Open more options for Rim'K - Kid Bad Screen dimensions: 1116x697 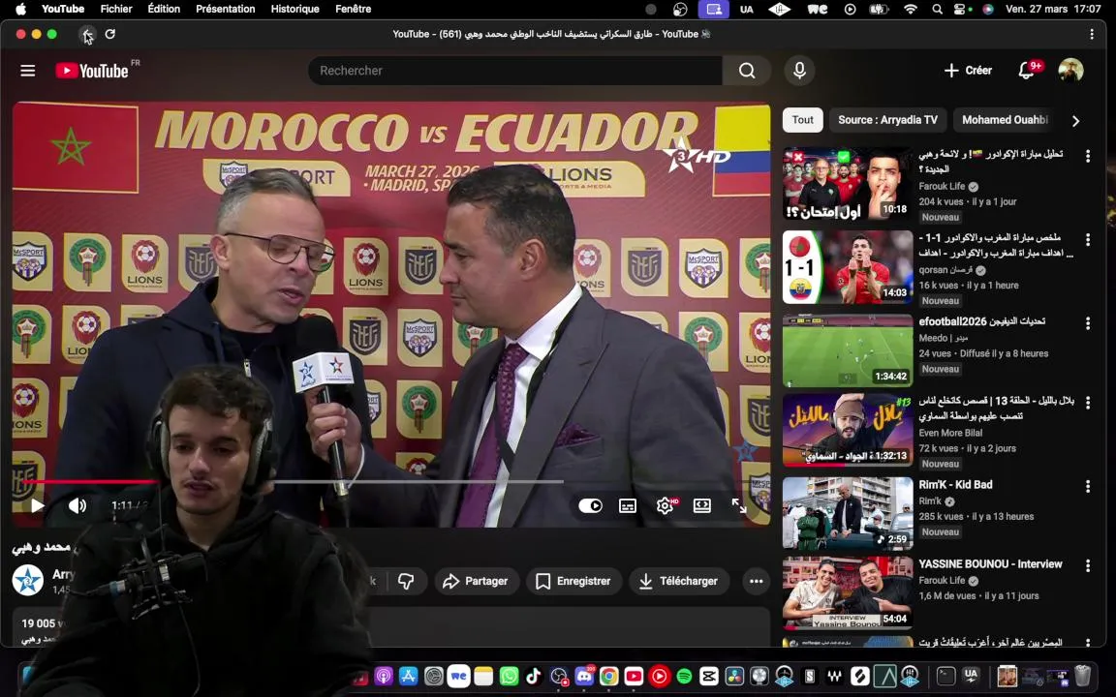pyautogui.click(x=1088, y=487)
